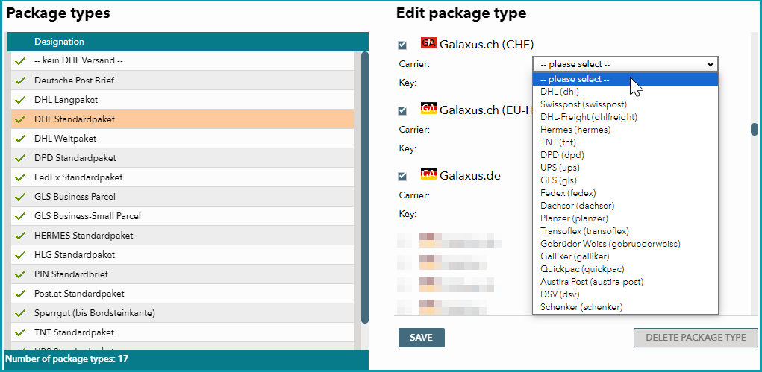Image resolution: width=762 pixels, height=372 pixels.
Task: Click green checkmark beside GLS Business Parcel
Action: click(x=20, y=197)
